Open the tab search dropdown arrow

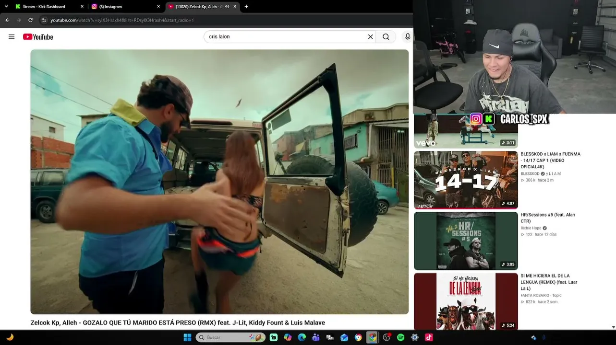coord(6,7)
